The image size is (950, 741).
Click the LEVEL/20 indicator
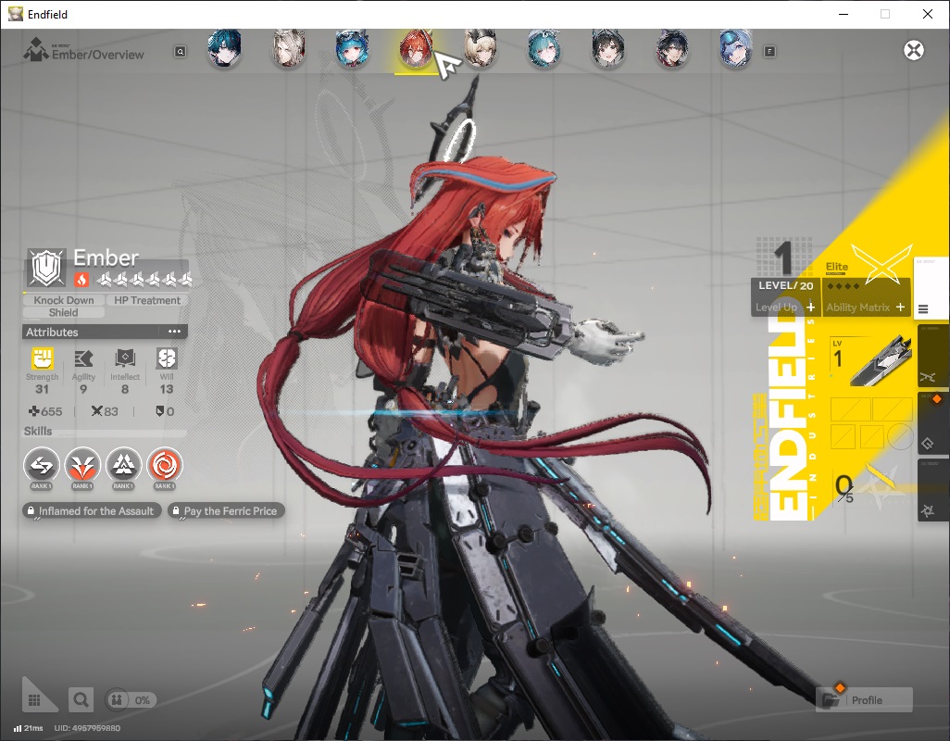coord(786,285)
